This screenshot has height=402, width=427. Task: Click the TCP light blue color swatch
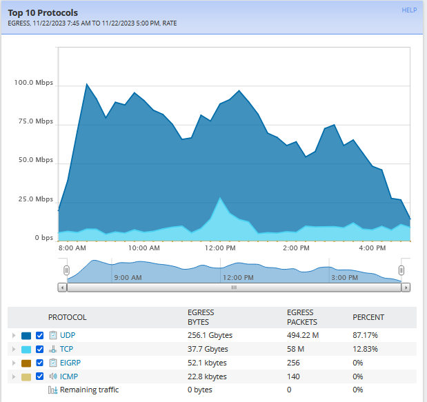coord(26,350)
